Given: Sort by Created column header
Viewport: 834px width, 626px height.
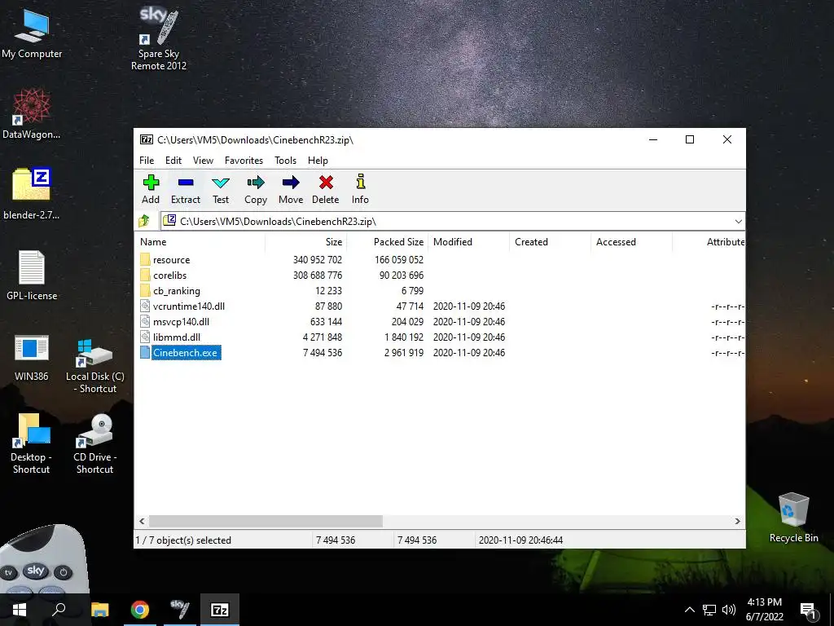Looking at the screenshot, I should [550, 241].
